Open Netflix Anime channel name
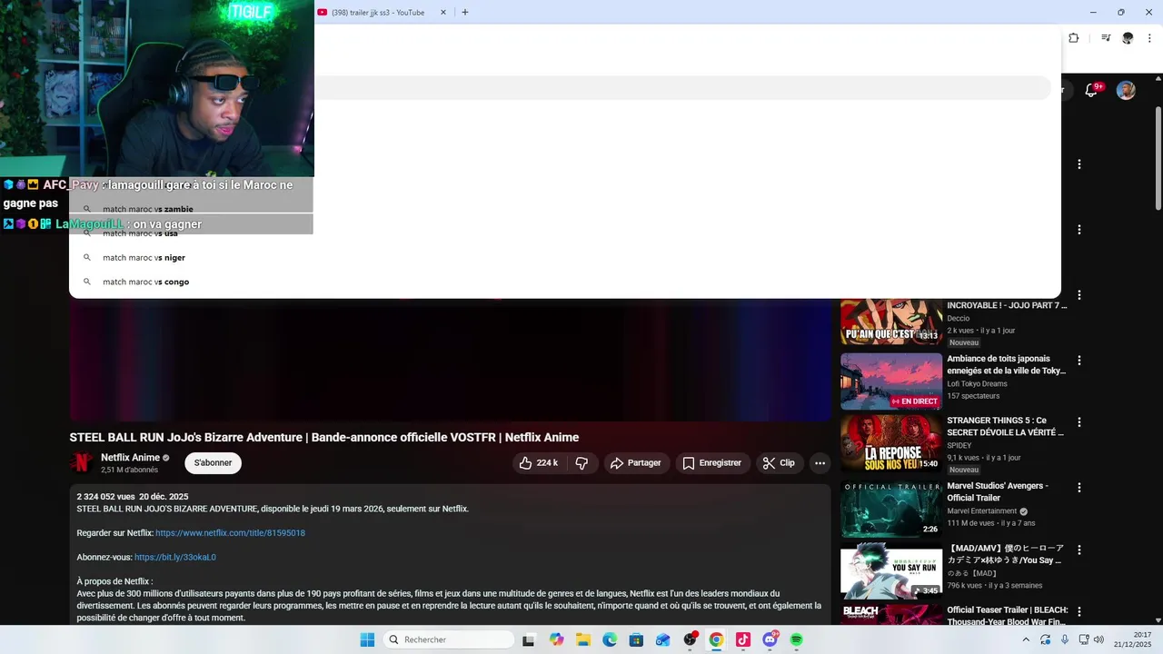1163x654 pixels. pos(130,458)
